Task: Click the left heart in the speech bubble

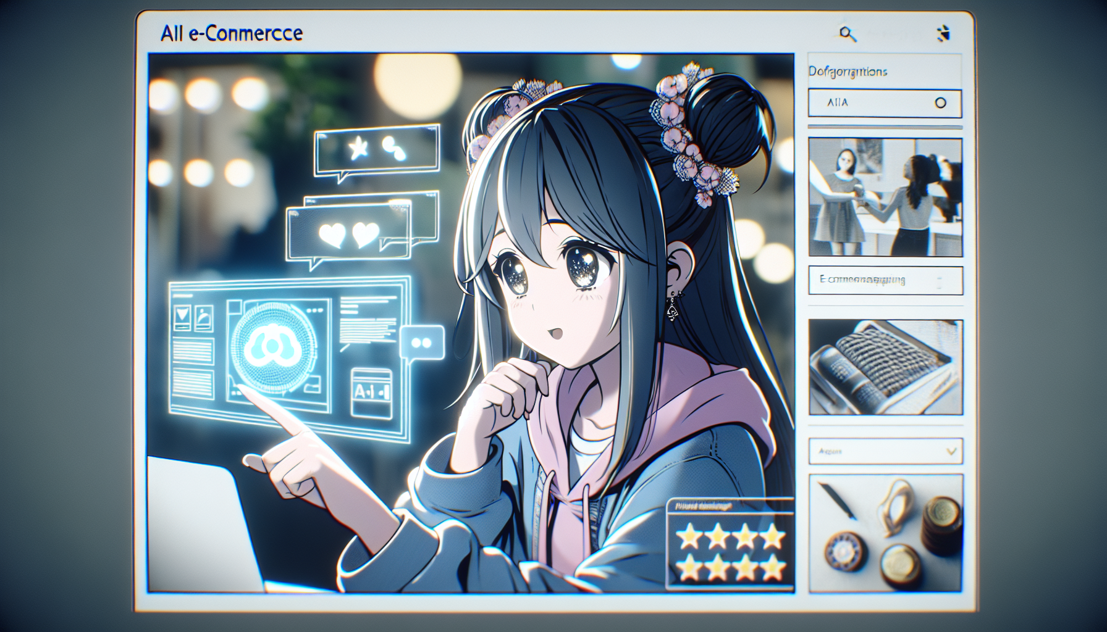Action: point(332,235)
